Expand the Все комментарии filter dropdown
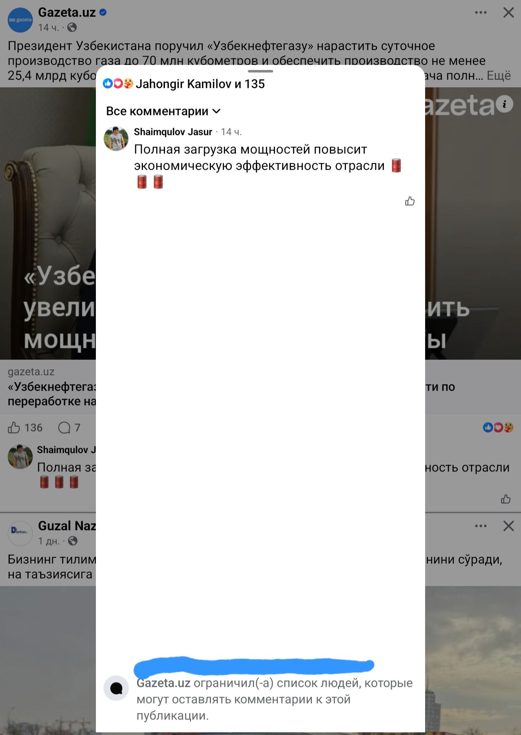The width and height of the screenshot is (521, 735). pos(163,111)
